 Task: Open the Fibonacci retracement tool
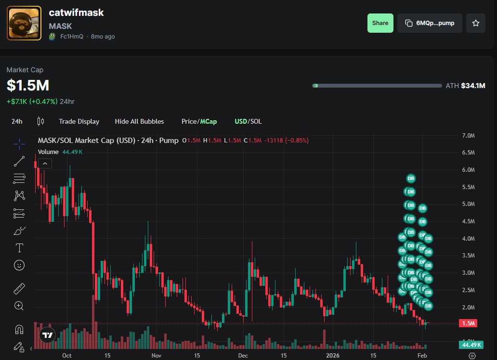pos(19,178)
